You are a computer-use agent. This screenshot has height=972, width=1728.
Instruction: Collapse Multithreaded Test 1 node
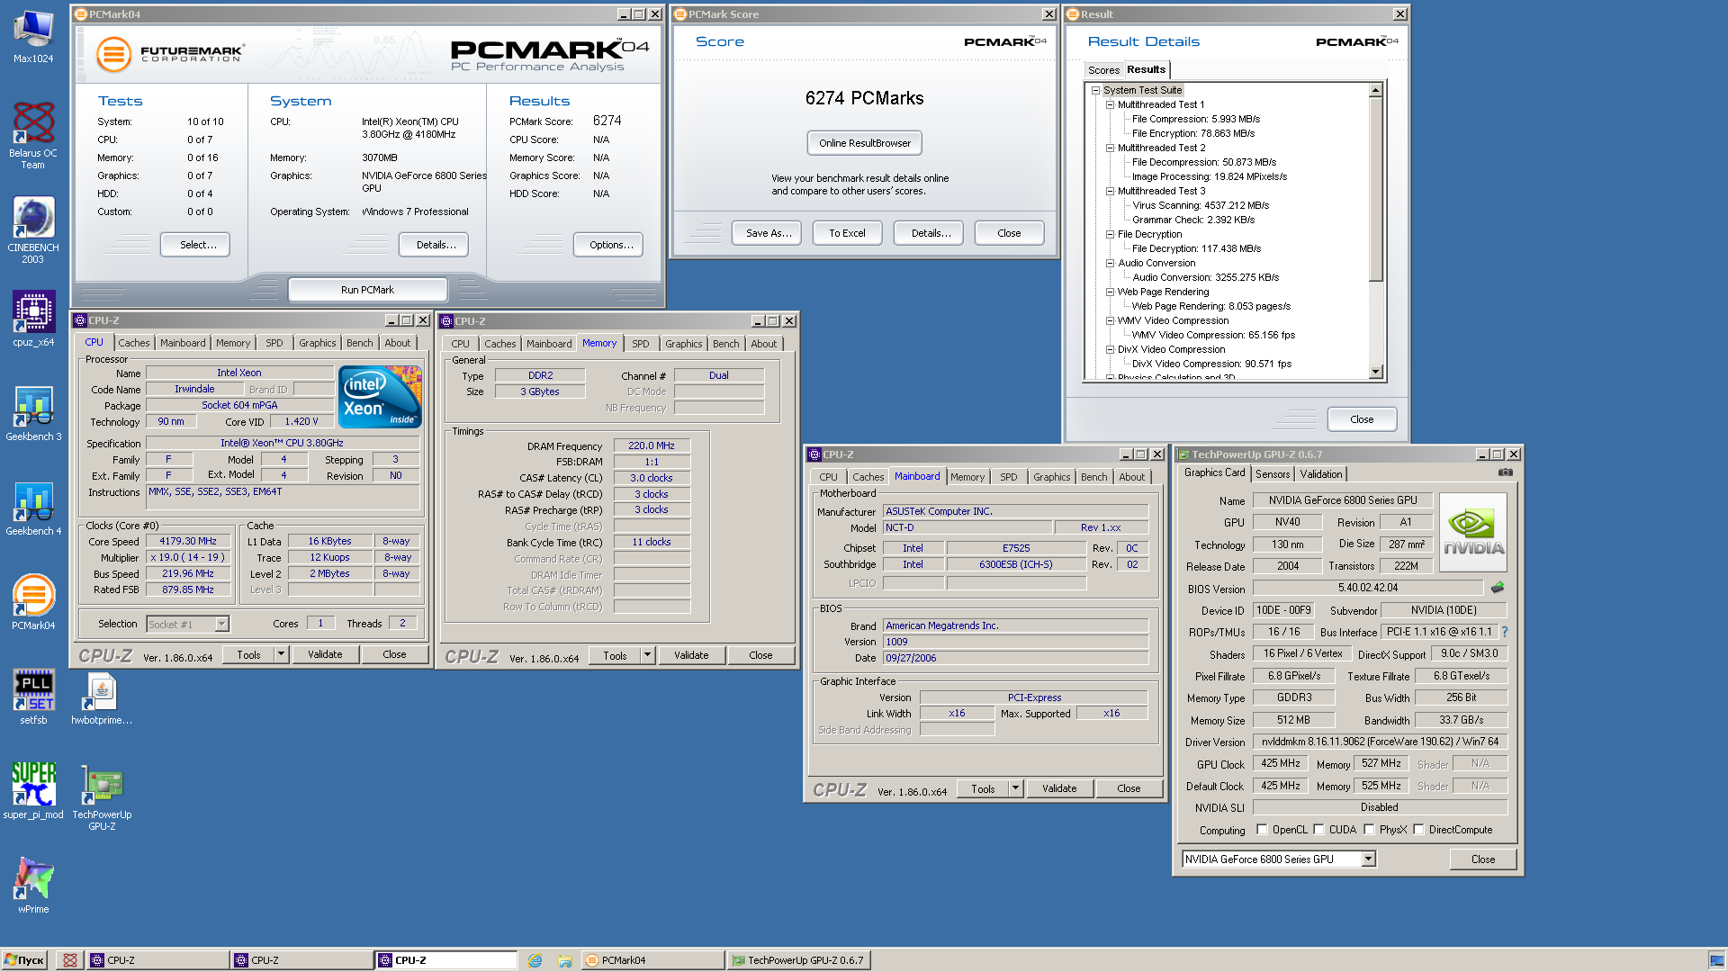tap(1110, 104)
